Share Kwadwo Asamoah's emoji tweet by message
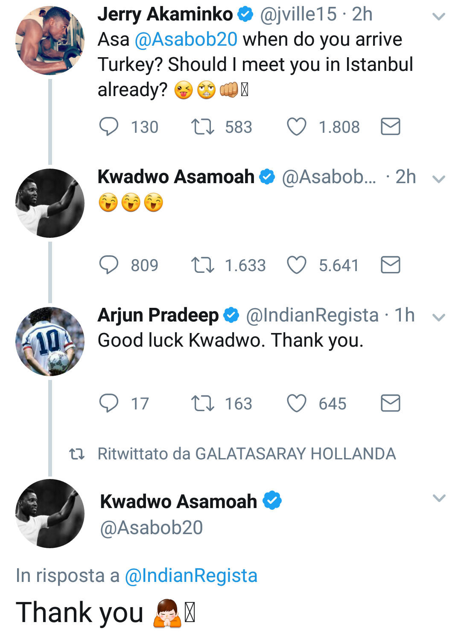Viewport: 461px width, 634px height. pos(390,265)
